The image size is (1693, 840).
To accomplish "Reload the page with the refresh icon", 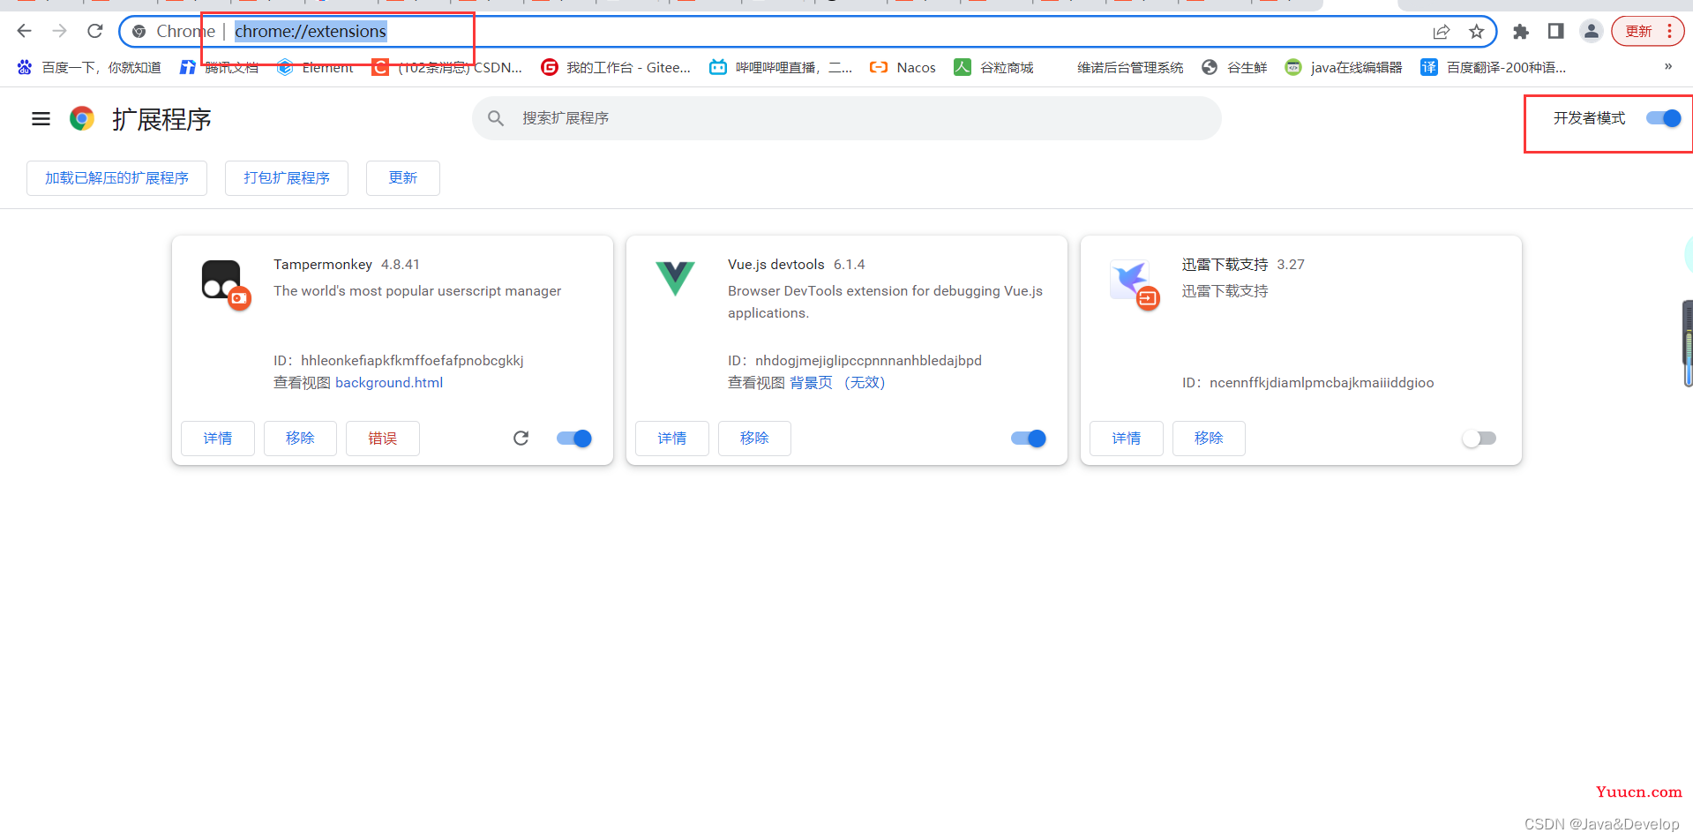I will pos(95,32).
